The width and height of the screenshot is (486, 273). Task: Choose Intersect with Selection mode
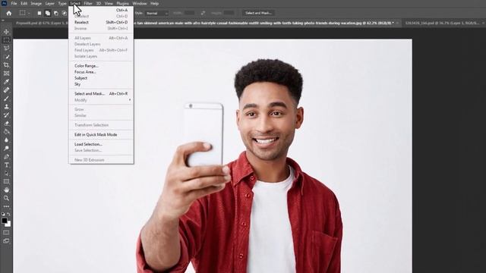pos(64,13)
